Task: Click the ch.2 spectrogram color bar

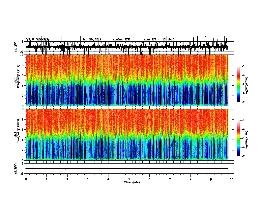Action: 239,138
